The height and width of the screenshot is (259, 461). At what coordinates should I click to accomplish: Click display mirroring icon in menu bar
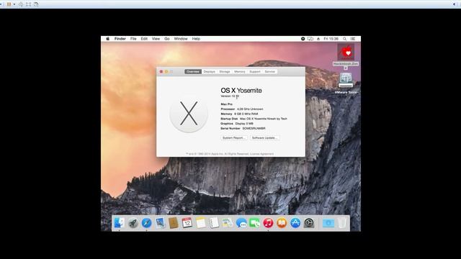(310, 39)
